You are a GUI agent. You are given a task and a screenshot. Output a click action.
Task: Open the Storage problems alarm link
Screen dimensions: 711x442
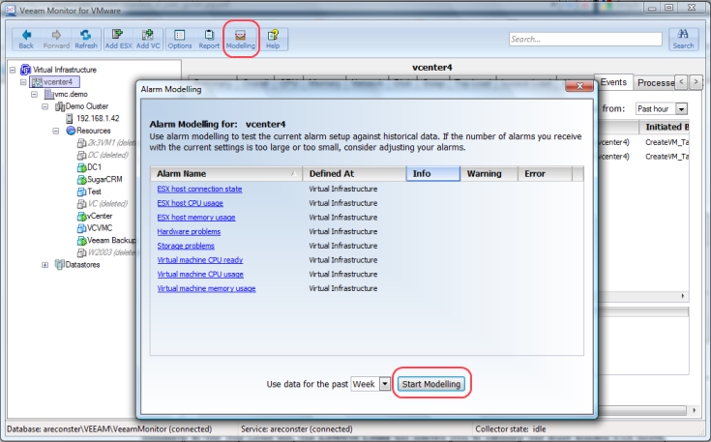(186, 246)
